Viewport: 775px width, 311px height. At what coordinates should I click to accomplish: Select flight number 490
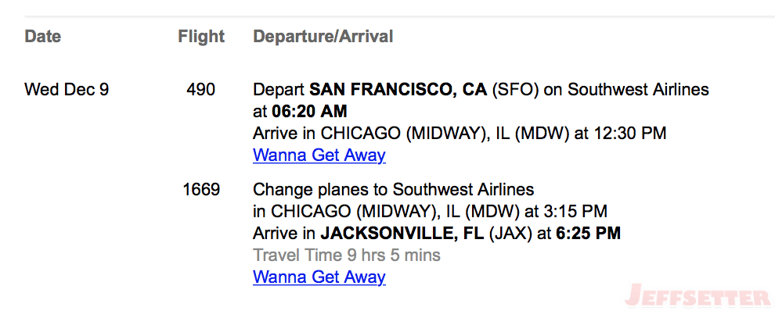(x=201, y=90)
